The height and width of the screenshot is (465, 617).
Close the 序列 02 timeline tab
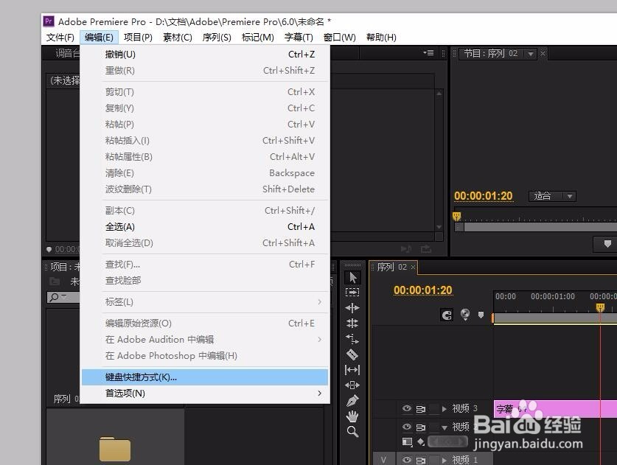tap(413, 267)
